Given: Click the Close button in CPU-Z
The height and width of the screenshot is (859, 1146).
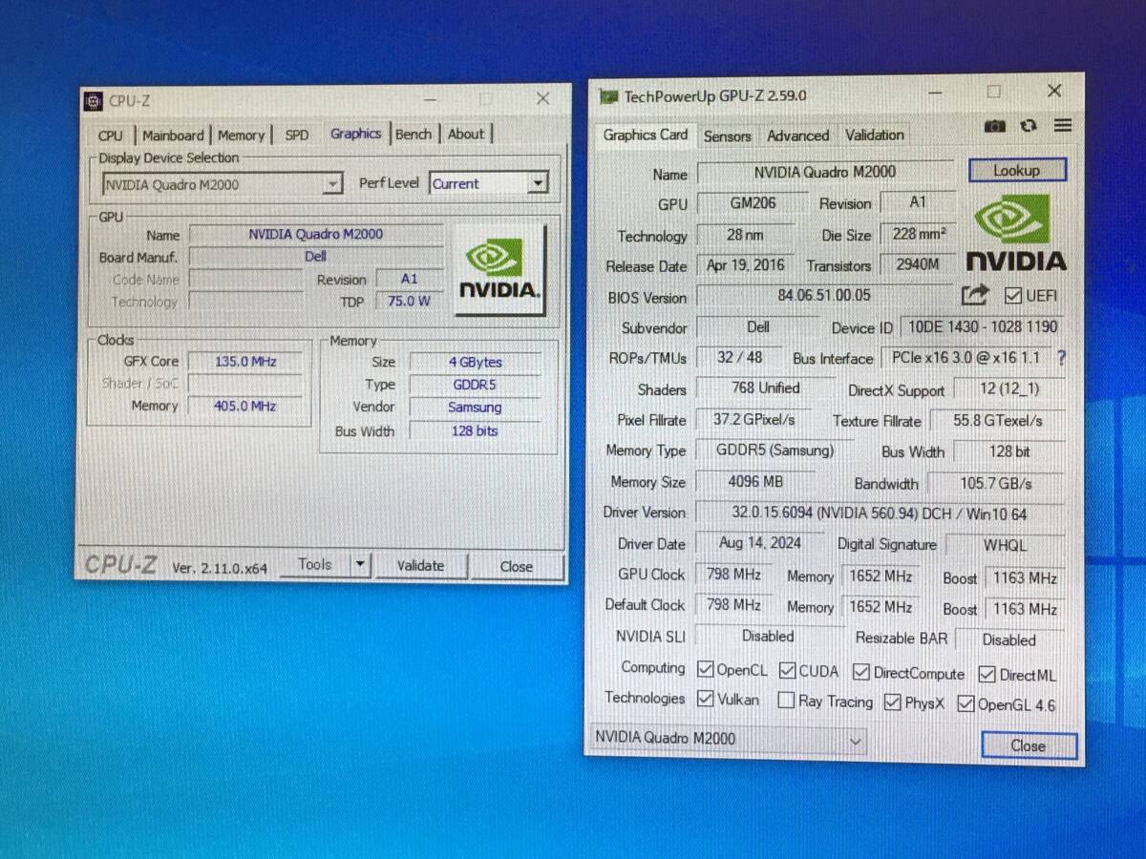Looking at the screenshot, I should tap(517, 567).
